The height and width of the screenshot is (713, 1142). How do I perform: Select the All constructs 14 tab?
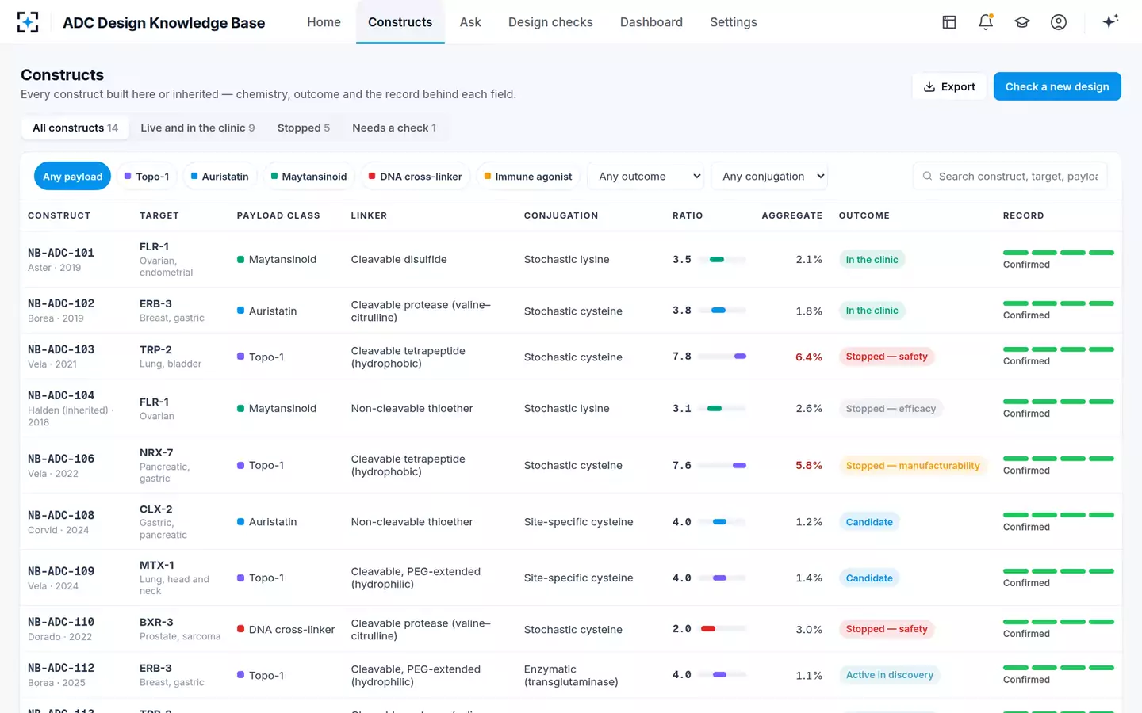(x=75, y=128)
